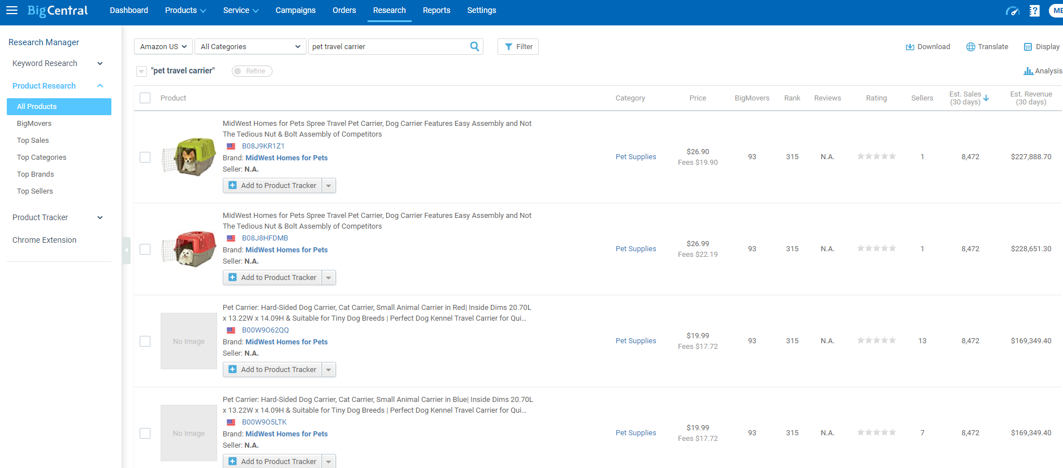The height and width of the screenshot is (468, 1063).
Task: Open the dropdown beside "pet travel carrier" query
Action: point(141,71)
